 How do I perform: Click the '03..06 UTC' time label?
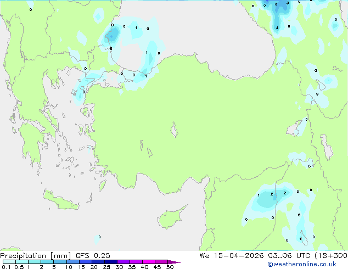pos(289,256)
